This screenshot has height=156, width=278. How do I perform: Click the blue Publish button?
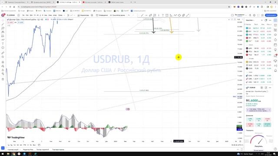tap(271, 16)
